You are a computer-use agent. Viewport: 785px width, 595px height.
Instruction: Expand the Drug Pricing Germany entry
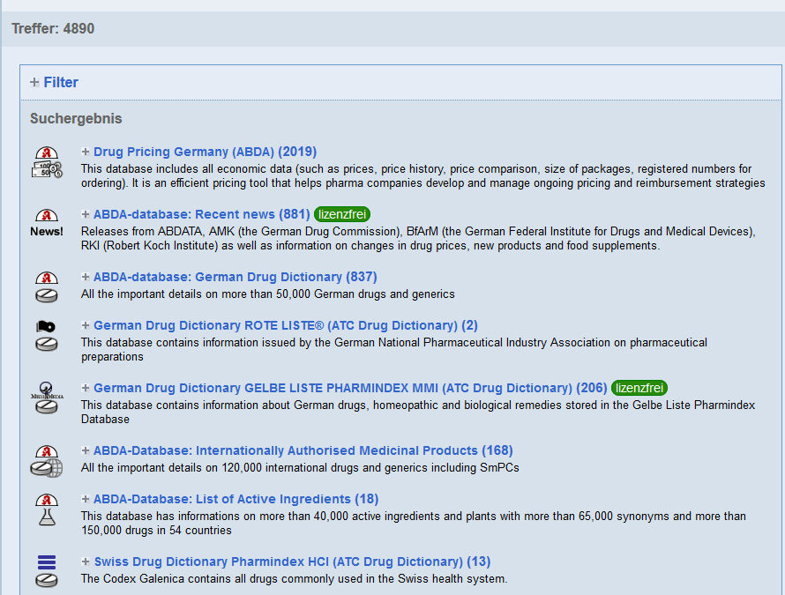coord(86,152)
